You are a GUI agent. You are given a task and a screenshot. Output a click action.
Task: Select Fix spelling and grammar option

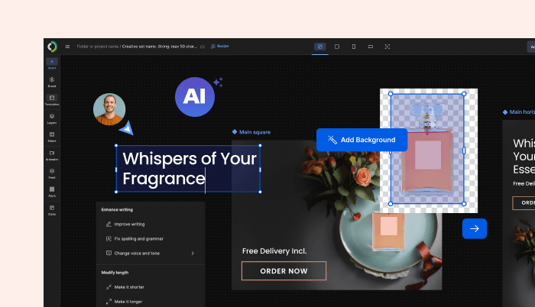[139, 239]
